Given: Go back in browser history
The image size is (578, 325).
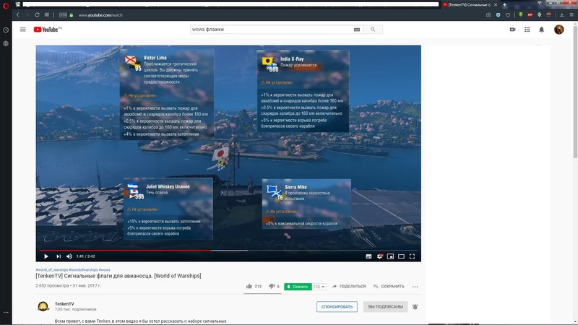Looking at the screenshot, I should [x=17, y=14].
